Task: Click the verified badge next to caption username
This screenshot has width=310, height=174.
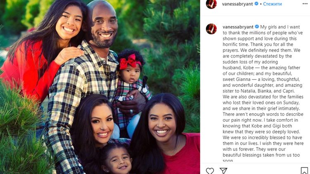Action: 257,27
